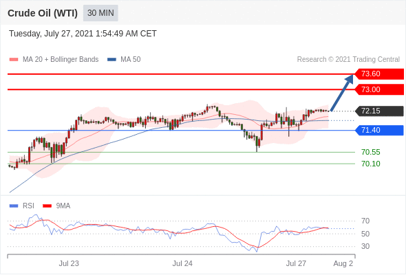Click the Crude Oil (WTI) title
Image resolution: width=406 pixels, height=275 pixels.
43,13
